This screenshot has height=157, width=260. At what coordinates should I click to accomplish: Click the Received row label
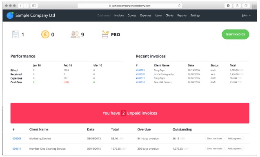click(x=16, y=74)
